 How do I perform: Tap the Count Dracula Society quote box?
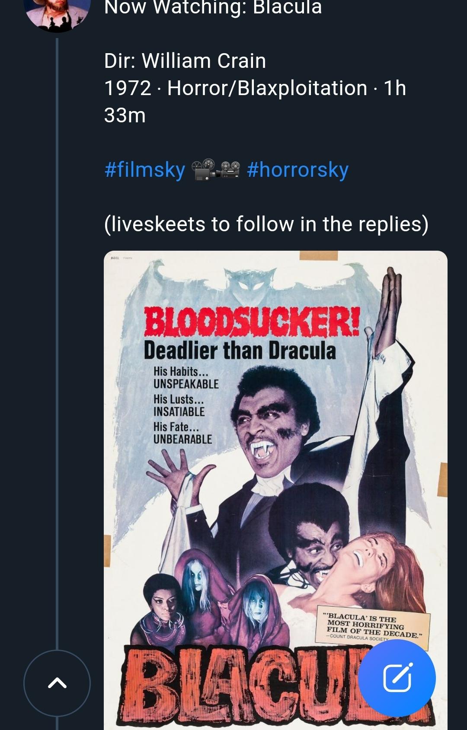coord(374,627)
